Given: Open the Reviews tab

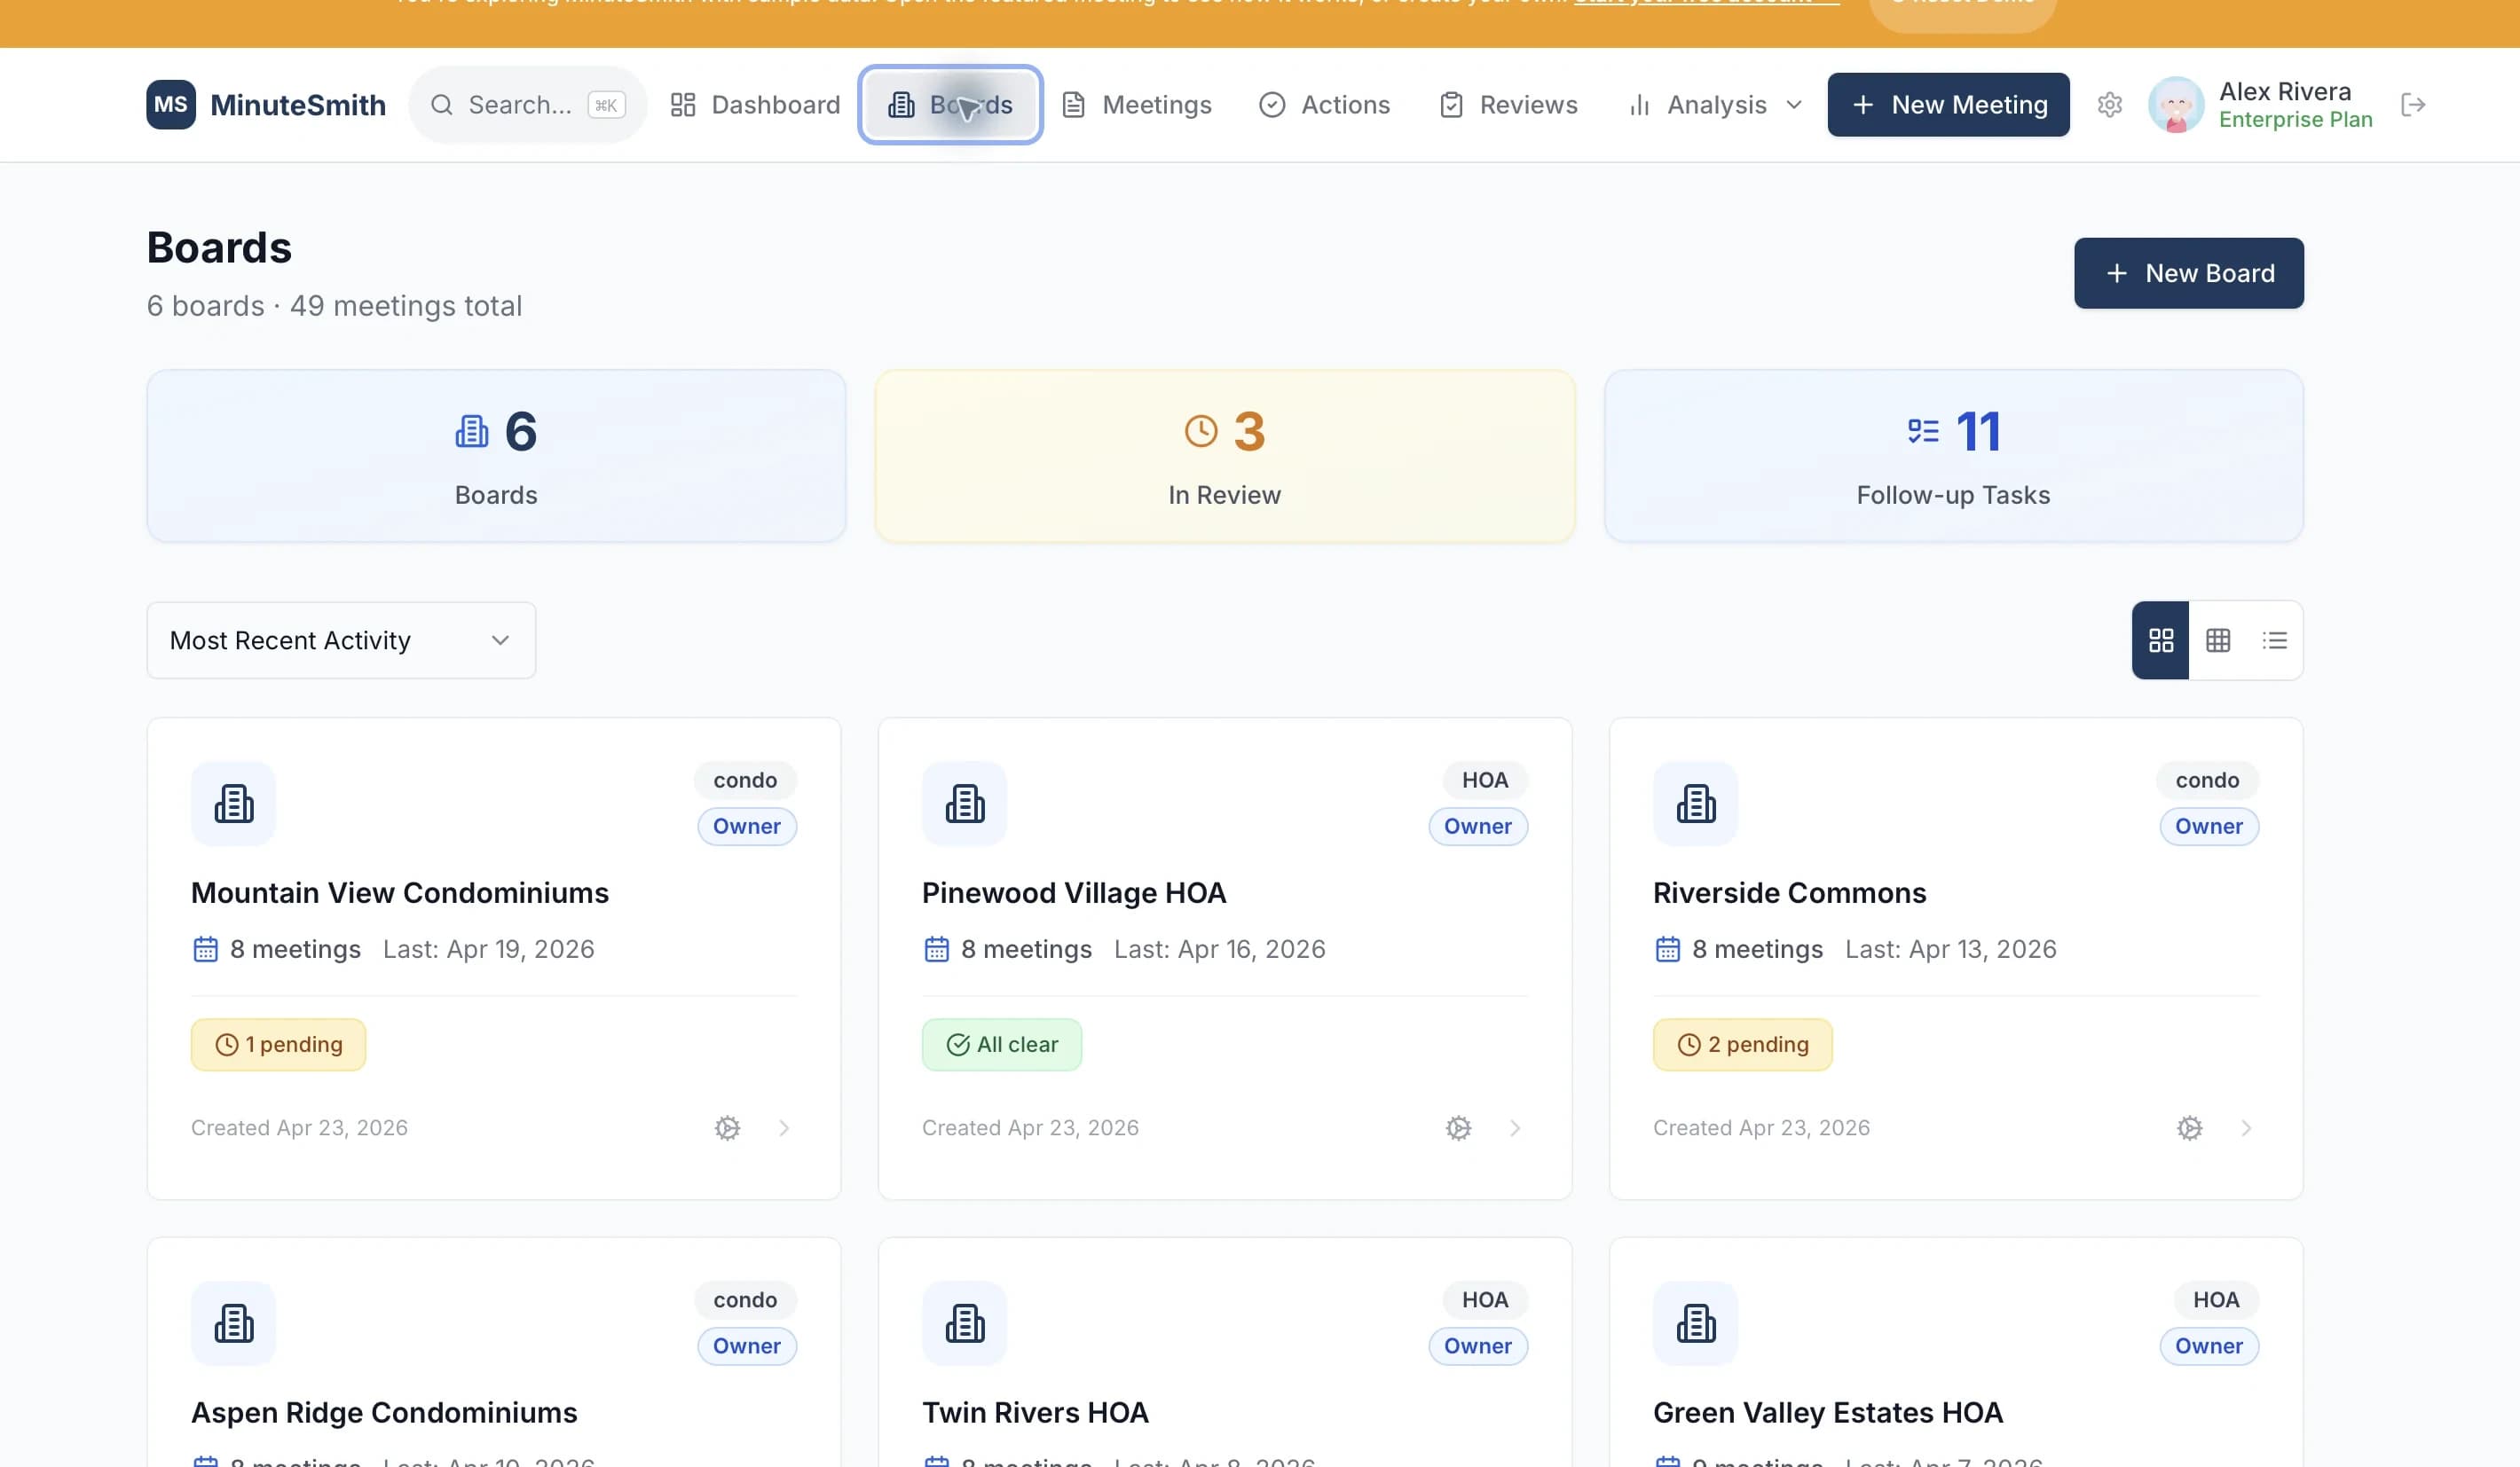Looking at the screenshot, I should 1508,105.
